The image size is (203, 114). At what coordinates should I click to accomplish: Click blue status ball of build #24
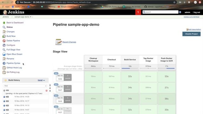[x=4, y=101]
